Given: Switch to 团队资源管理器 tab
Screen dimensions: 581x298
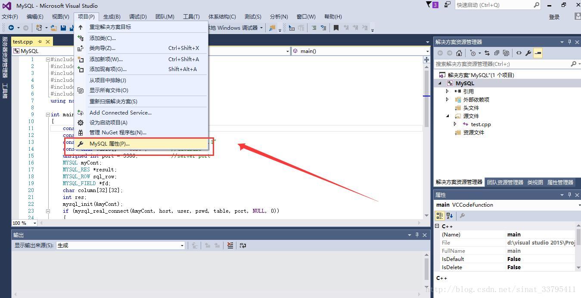Looking at the screenshot, I should pyautogui.click(x=505, y=183).
